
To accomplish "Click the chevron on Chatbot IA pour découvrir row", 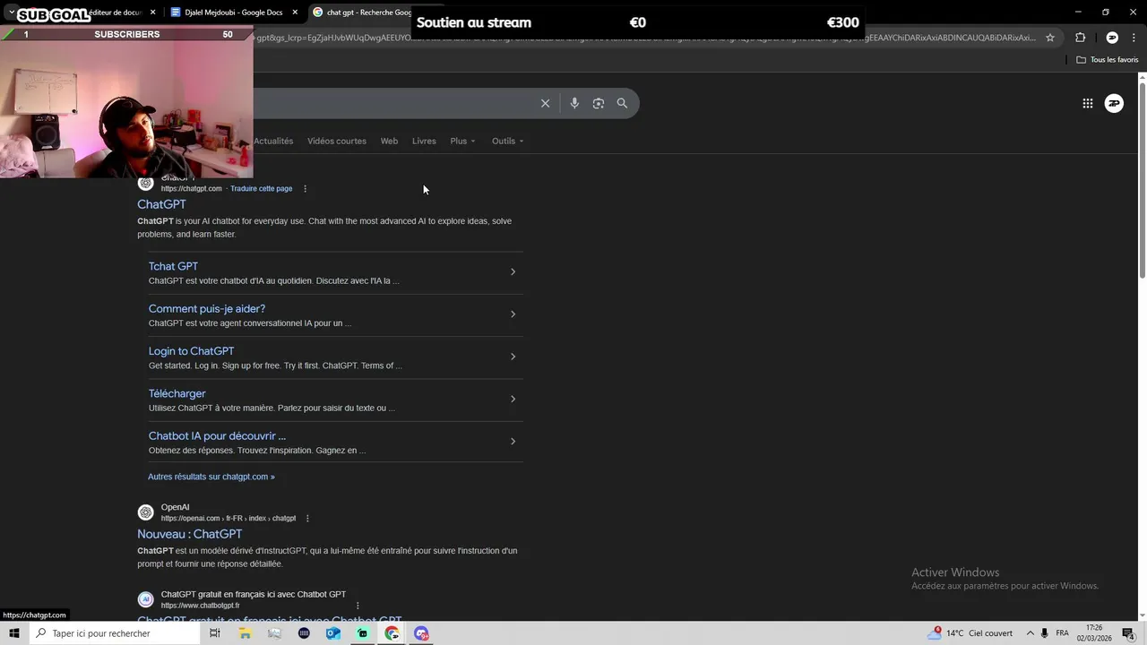I will (513, 441).
